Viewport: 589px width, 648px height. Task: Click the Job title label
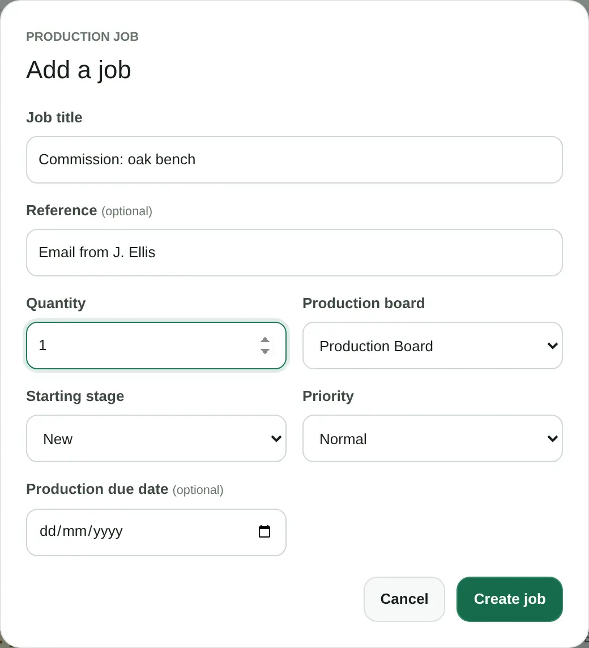point(54,117)
